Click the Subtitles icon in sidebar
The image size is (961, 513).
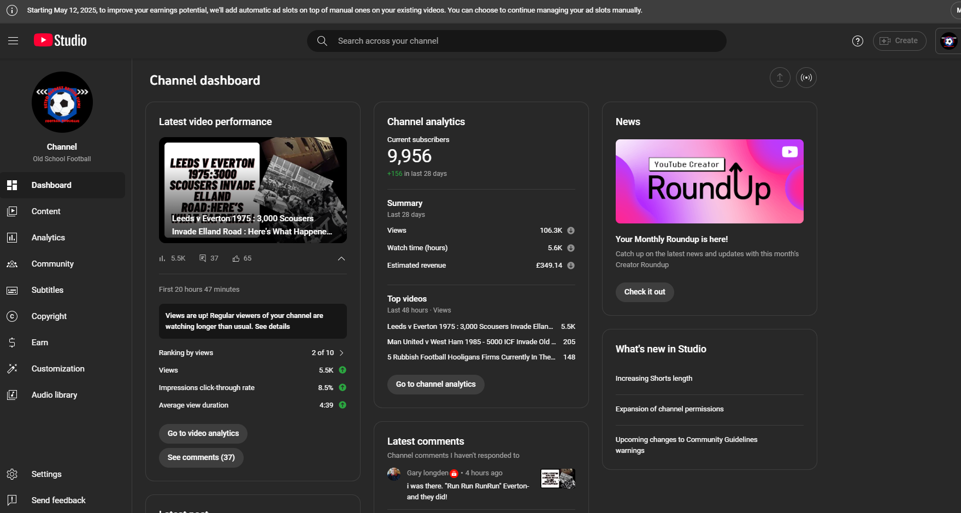tap(12, 290)
